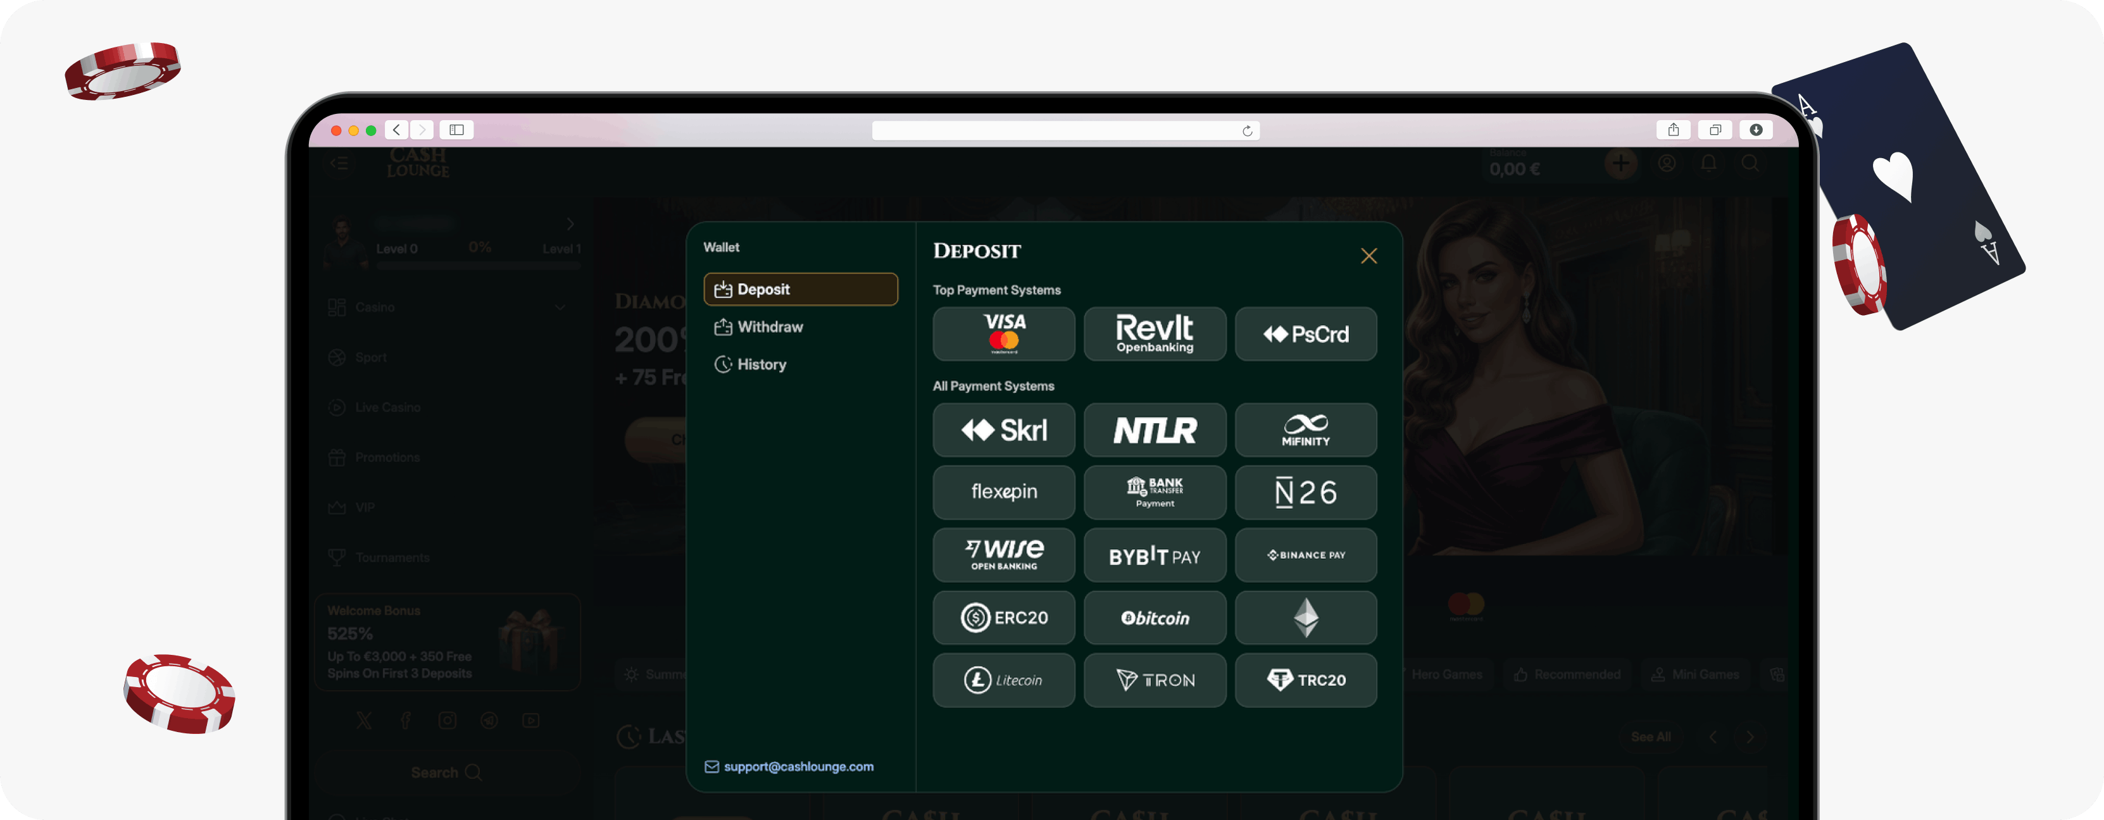Open the Welcome Bonus 525% card
Screen dimensions: 2104x820
448,643
